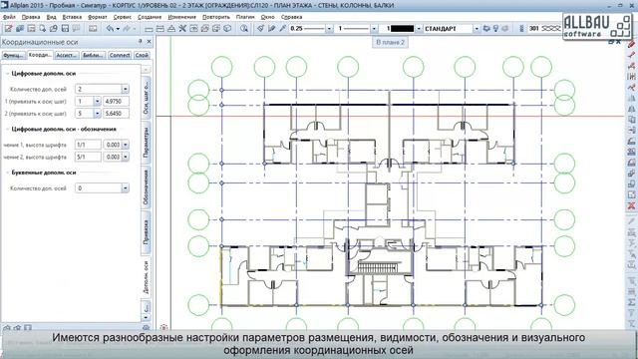This screenshot has height=359, width=638.
Task: Open the Справка menu
Action: pyautogui.click(x=291, y=17)
